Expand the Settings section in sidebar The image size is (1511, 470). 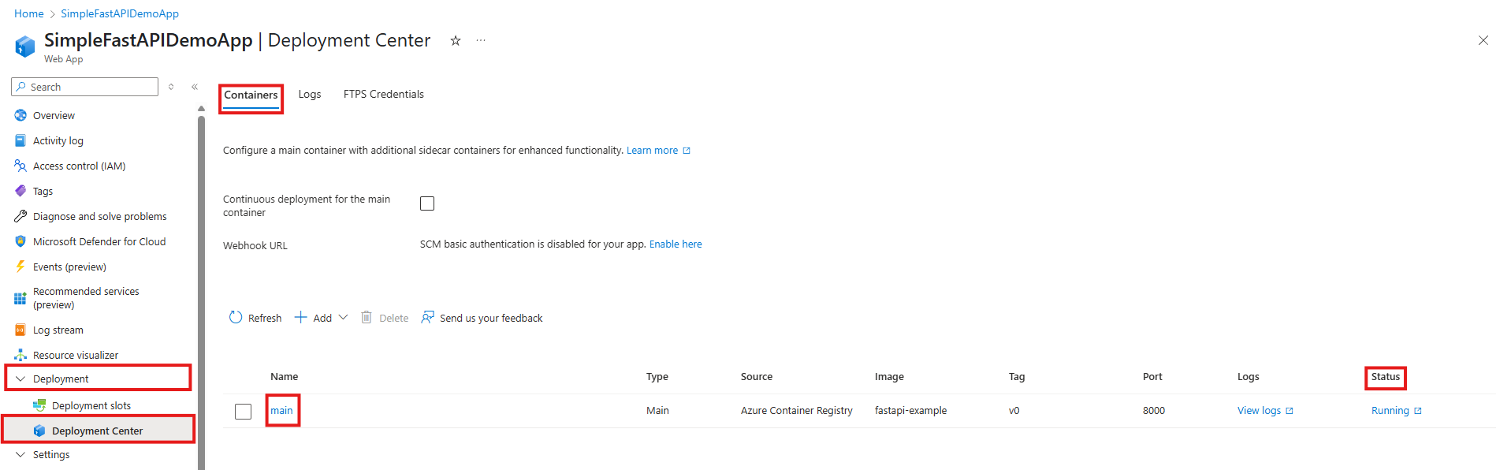coord(20,455)
